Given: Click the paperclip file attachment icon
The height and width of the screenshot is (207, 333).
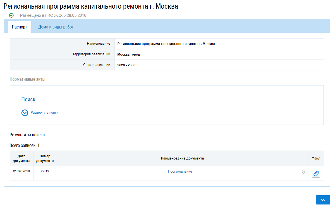Looking at the screenshot, I should (316, 173).
